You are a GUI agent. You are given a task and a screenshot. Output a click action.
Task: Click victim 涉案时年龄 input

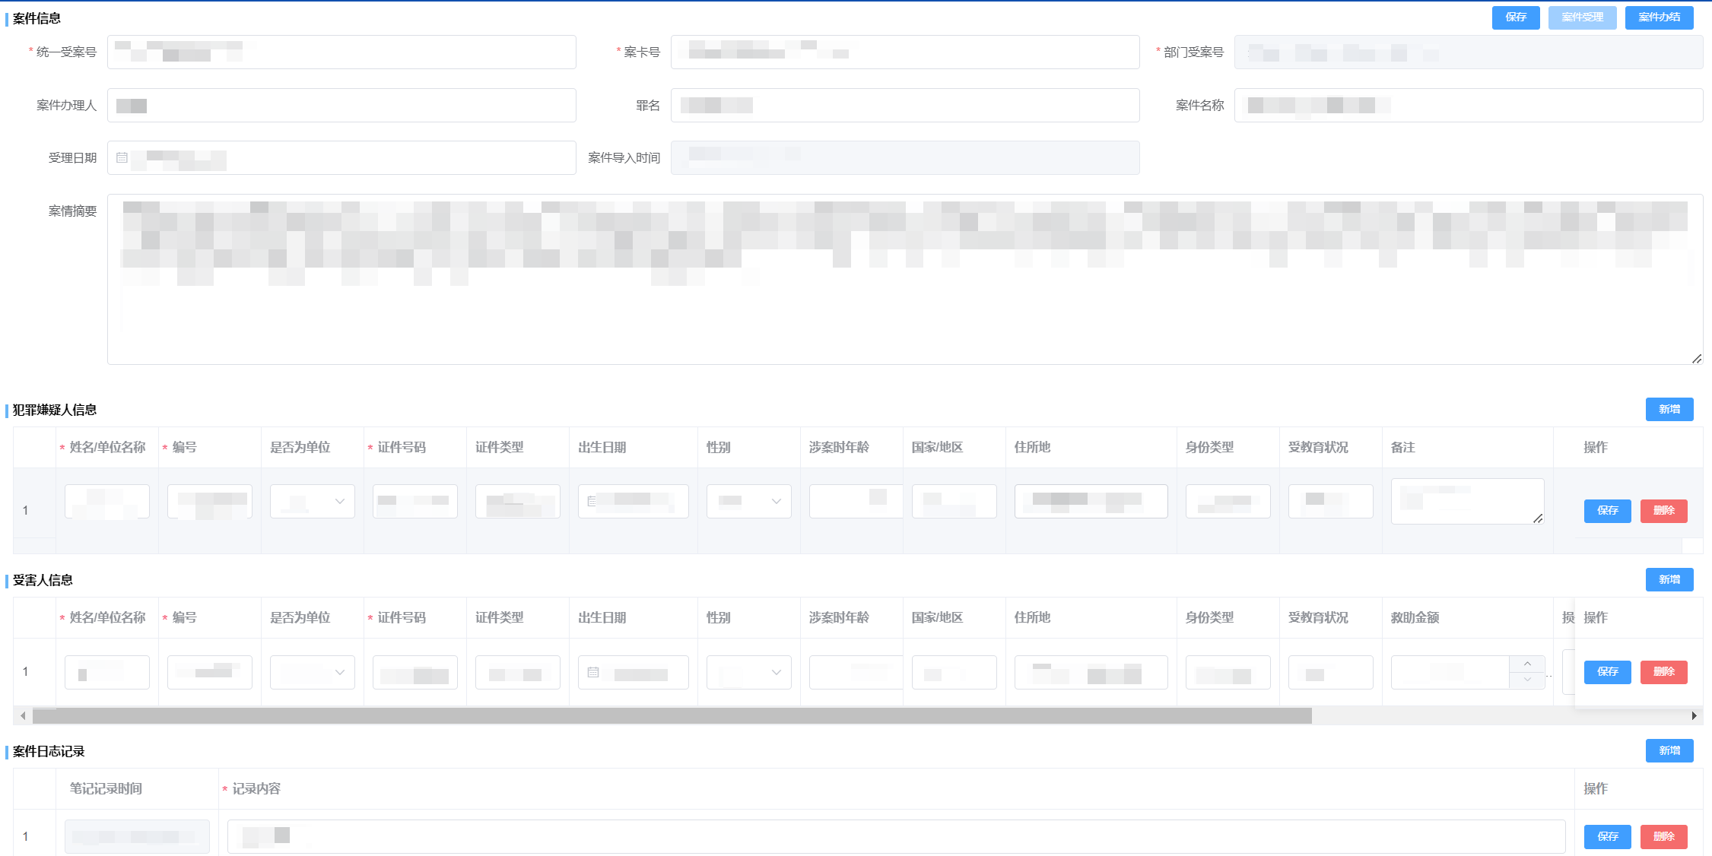pos(856,672)
